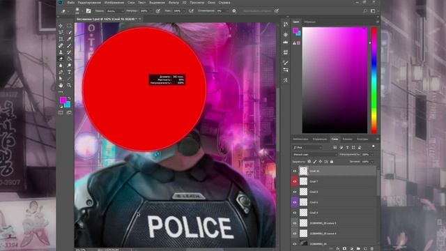The image size is (446, 251).
Task: Select the Hand tool
Action: click(x=61, y=85)
